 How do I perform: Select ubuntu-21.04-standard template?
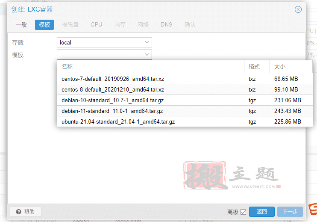click(118, 122)
